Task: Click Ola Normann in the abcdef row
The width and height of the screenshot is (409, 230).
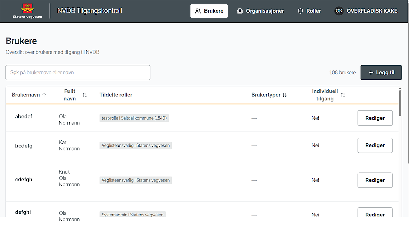Action: (x=69, y=120)
